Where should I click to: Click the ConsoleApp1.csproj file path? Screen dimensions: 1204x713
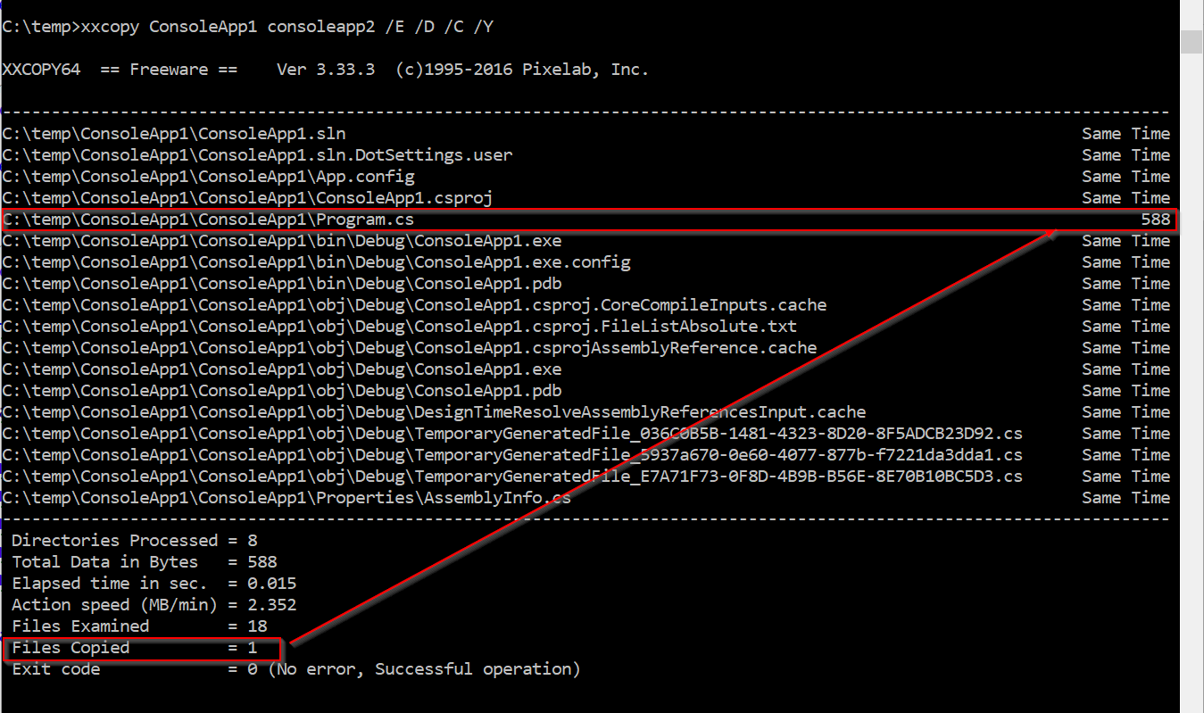(x=247, y=198)
